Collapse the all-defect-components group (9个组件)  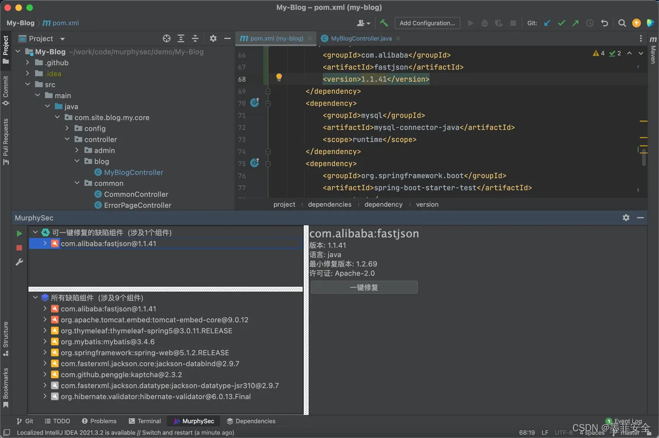(35, 298)
